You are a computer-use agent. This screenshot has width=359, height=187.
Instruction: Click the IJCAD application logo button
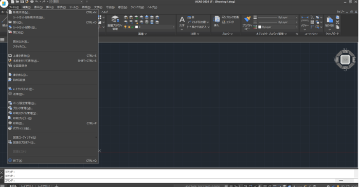click(x=4, y=4)
